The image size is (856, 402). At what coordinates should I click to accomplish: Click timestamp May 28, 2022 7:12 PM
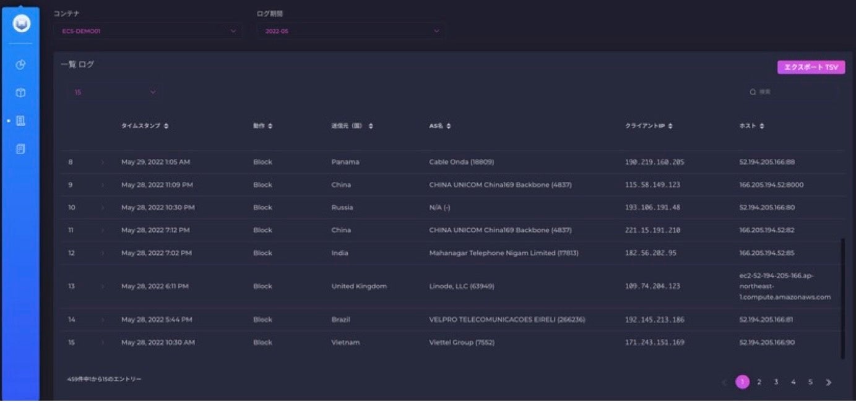(x=155, y=230)
